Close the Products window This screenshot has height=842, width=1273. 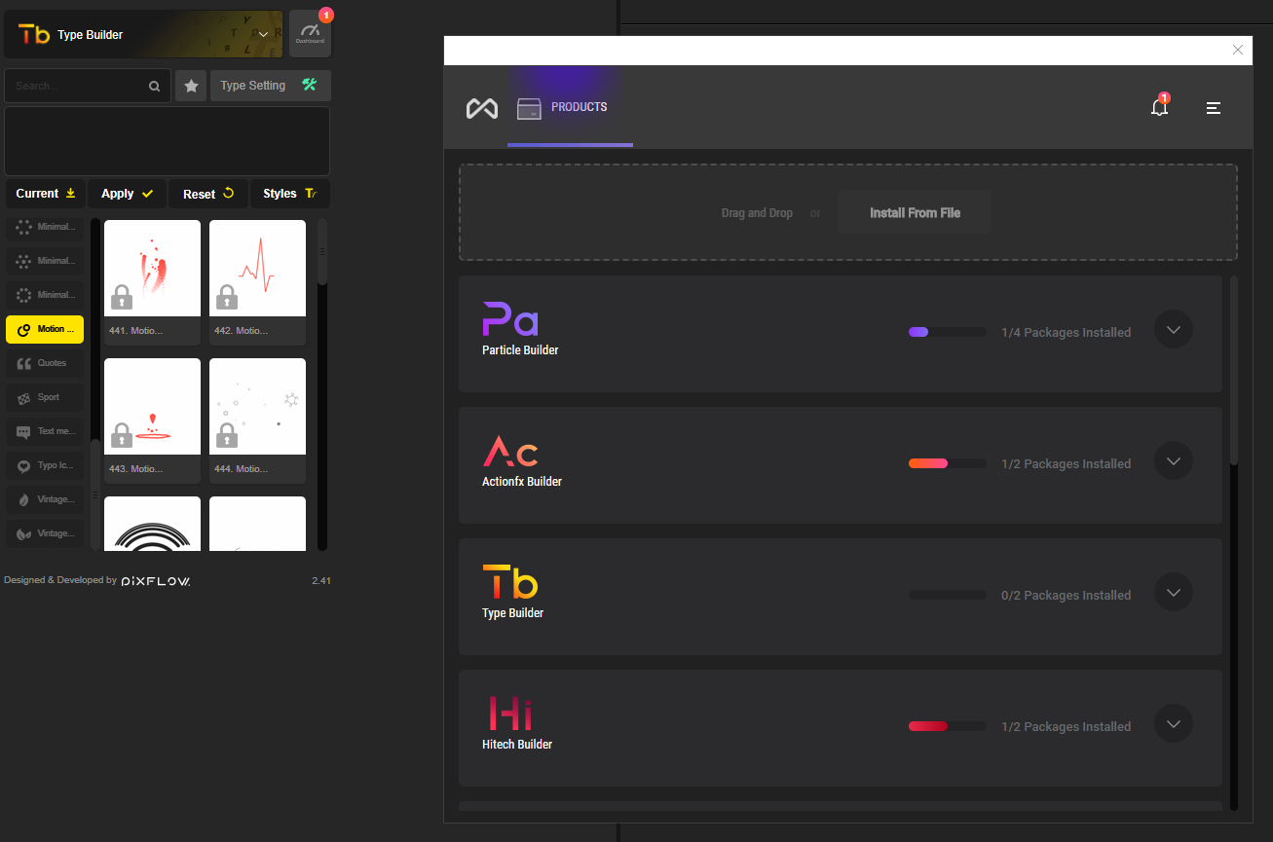pyautogui.click(x=1238, y=50)
